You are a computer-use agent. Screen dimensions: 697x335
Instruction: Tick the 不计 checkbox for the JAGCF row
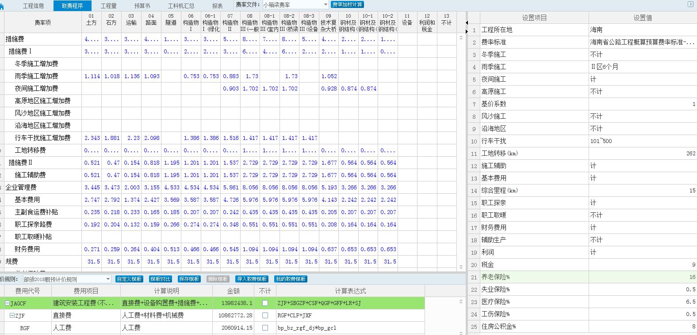tap(265, 303)
